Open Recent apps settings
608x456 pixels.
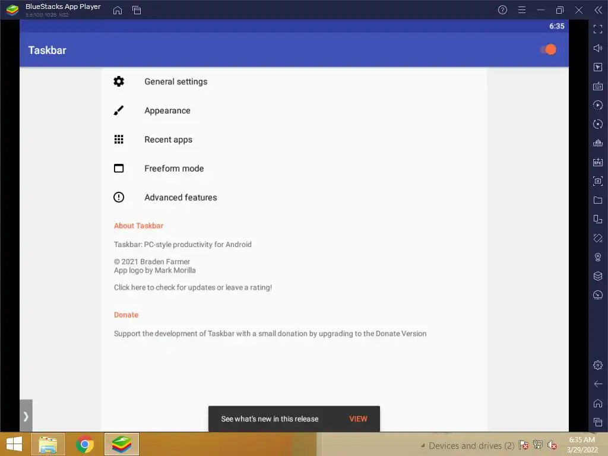(x=294, y=140)
